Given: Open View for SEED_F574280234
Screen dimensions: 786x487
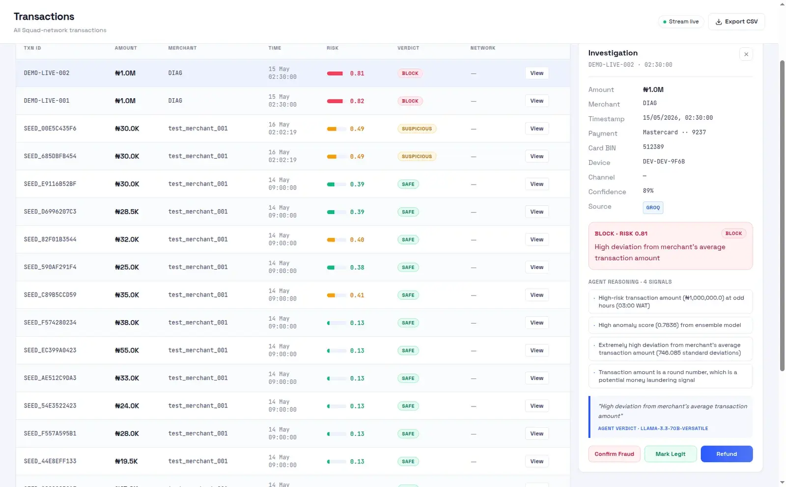Looking at the screenshot, I should tap(536, 323).
